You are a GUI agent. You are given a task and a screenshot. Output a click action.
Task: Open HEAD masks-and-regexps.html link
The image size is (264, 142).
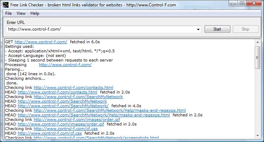click(94, 115)
